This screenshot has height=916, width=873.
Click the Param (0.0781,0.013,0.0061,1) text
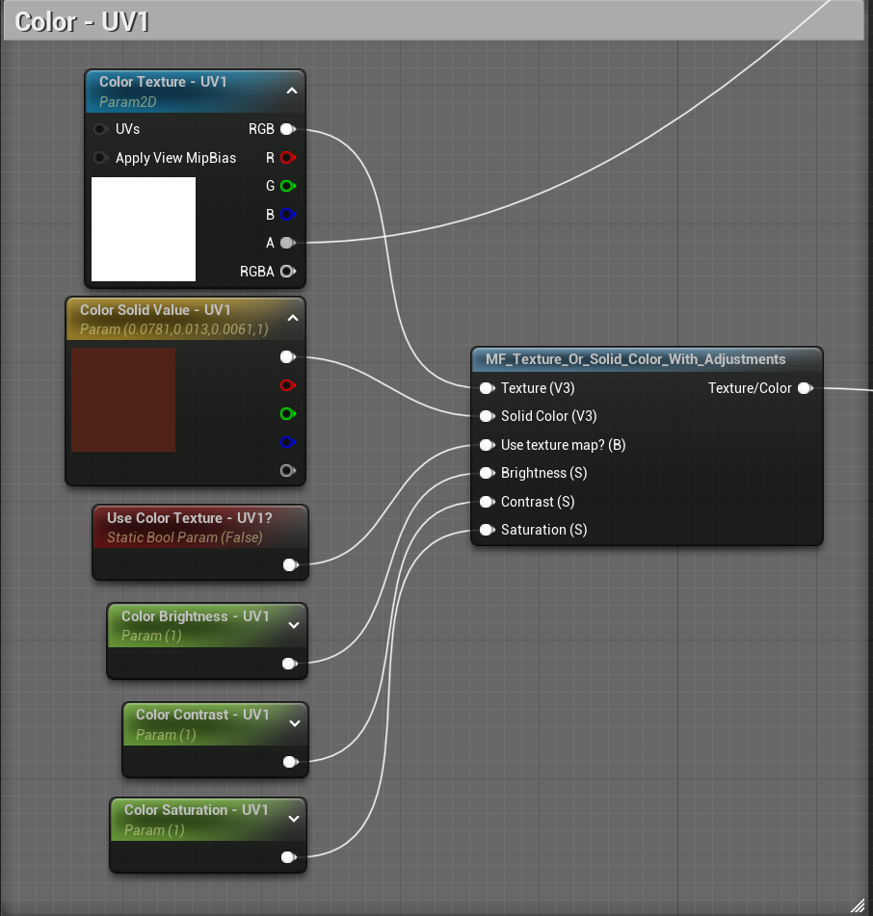(x=174, y=329)
